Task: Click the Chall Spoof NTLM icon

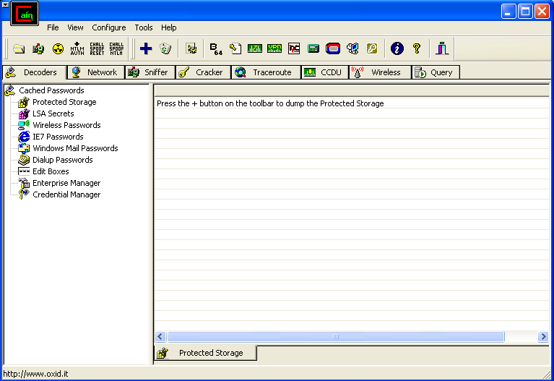Action: (x=116, y=48)
